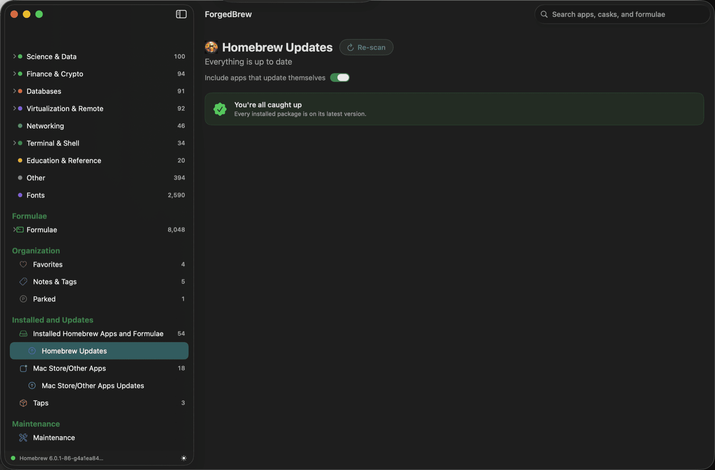Open Notes & Tags
This screenshot has height=470, width=715.
(x=99, y=281)
